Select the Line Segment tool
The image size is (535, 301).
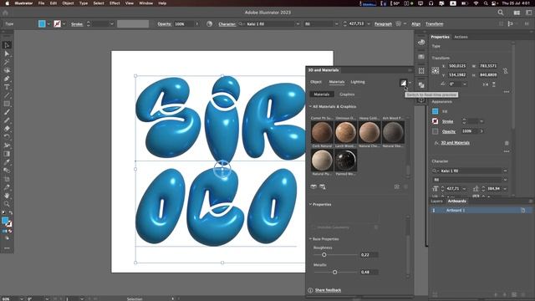click(x=7, y=95)
